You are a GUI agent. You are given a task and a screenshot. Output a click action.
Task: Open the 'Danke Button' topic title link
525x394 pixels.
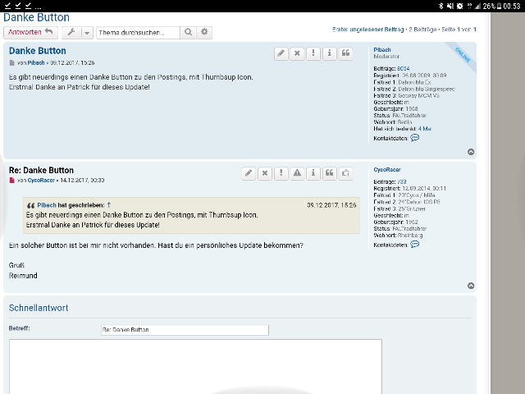36,16
